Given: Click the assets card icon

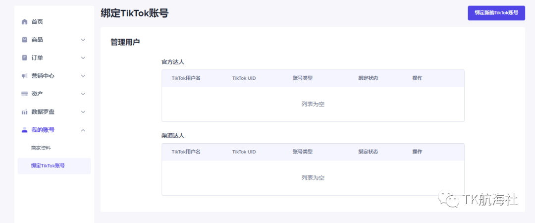Looking at the screenshot, I should click(24, 94).
